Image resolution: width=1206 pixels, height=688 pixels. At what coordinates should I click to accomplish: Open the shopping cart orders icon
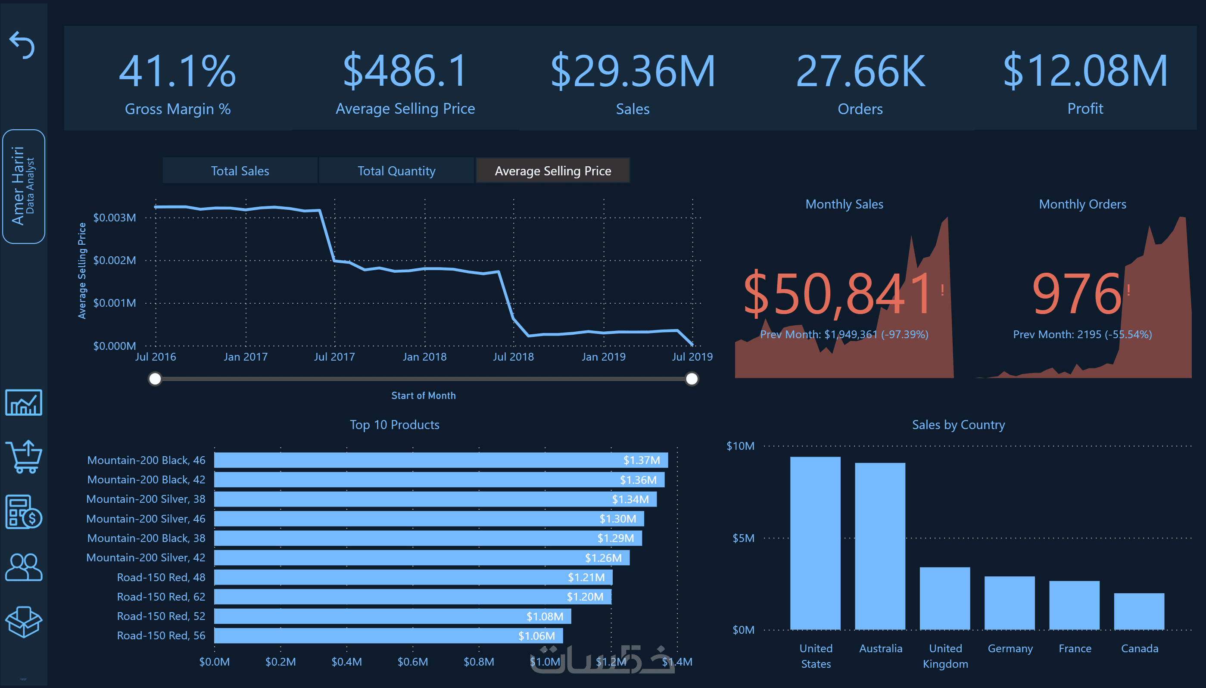(x=24, y=457)
